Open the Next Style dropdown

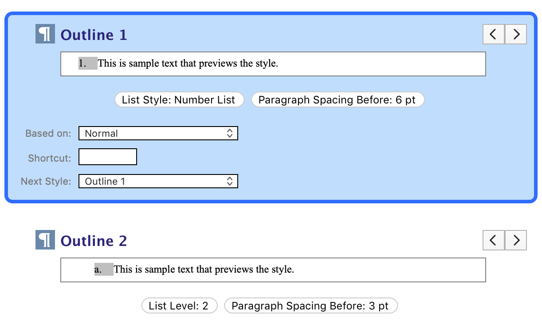(x=158, y=181)
